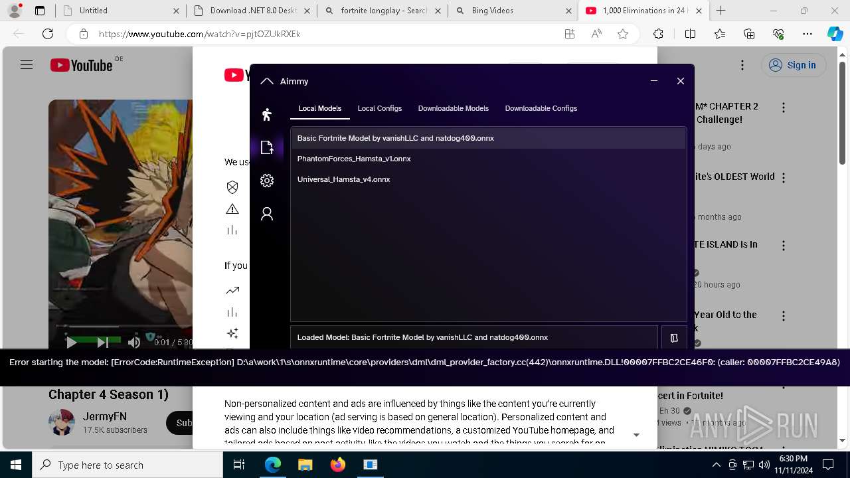850x478 pixels.
Task: Switch to the Local Models tab
Action: (320, 108)
